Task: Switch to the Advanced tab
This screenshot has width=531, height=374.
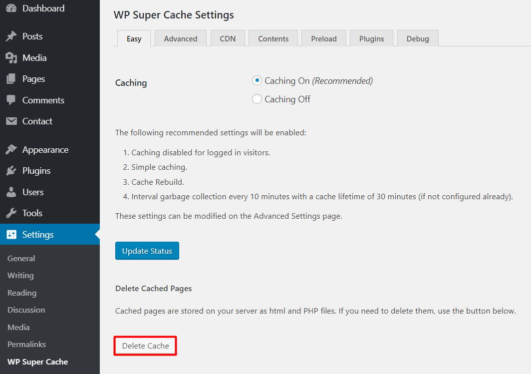Action: 180,38
